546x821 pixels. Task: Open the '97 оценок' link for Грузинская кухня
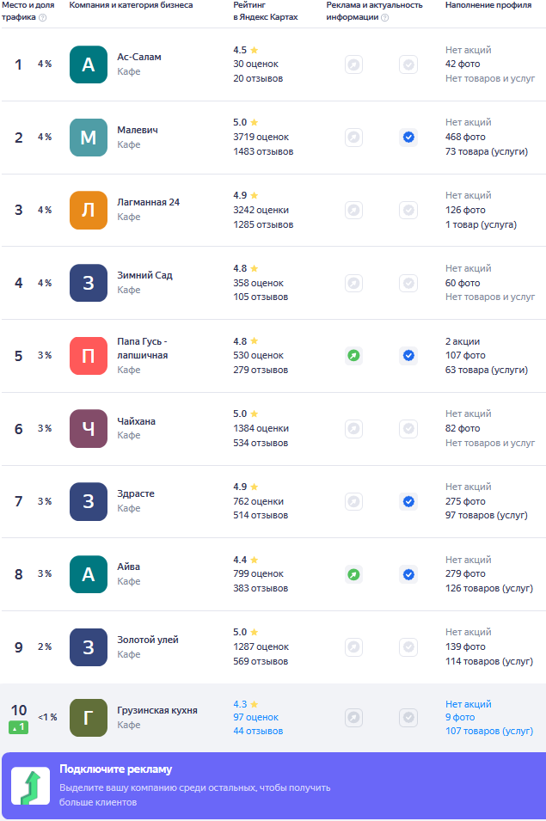[256, 717]
